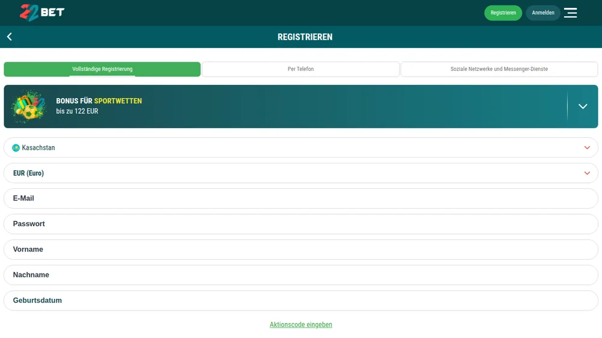The image size is (602, 338).
Task: Open the EUR (Euro) currency dropdown
Action: pyautogui.click(x=301, y=173)
